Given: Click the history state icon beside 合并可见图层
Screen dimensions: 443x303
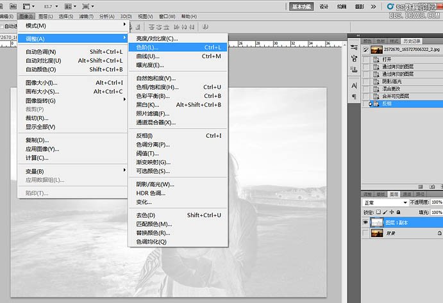Looking at the screenshot, I should coord(376,96).
